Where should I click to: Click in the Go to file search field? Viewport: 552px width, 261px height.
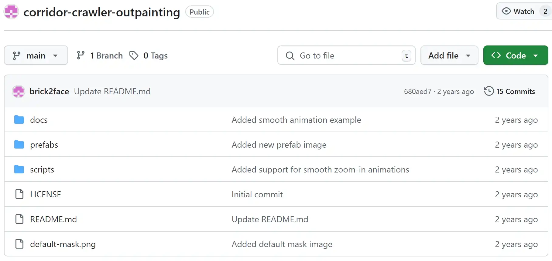coord(346,55)
